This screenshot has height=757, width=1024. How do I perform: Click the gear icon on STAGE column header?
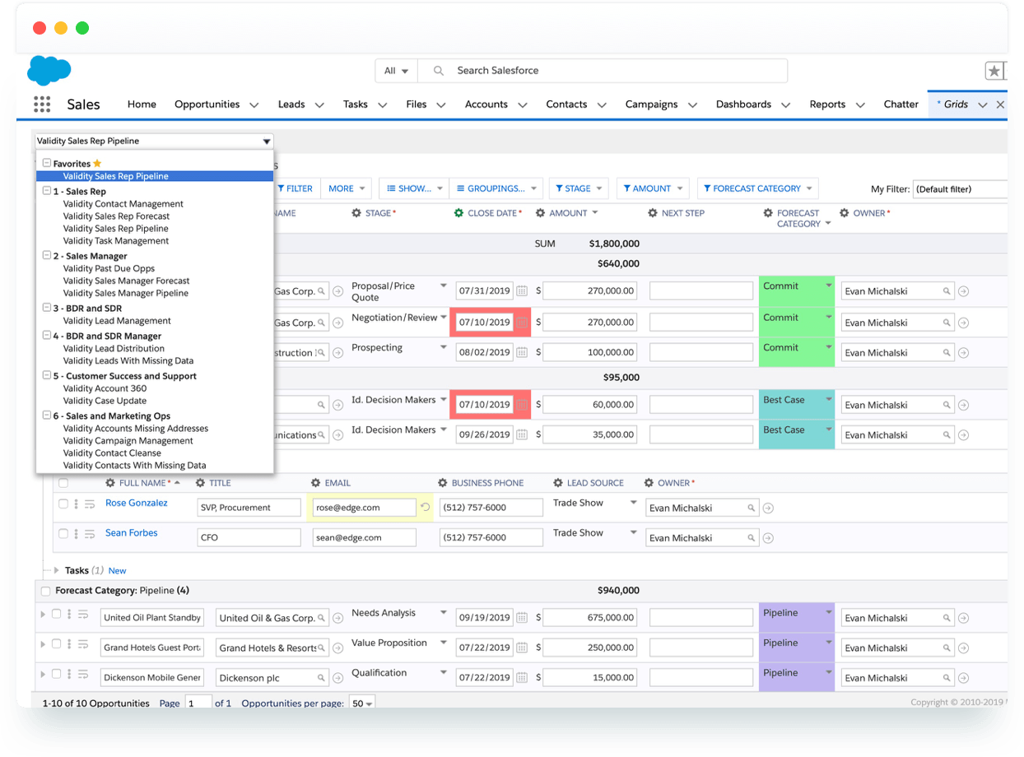point(356,213)
